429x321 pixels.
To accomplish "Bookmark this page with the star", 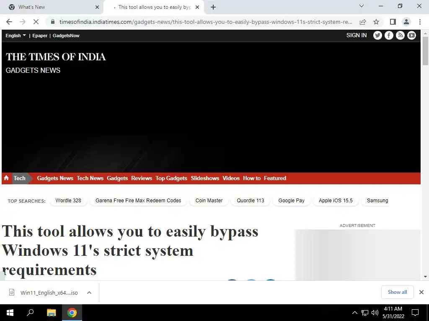I will (x=377, y=22).
